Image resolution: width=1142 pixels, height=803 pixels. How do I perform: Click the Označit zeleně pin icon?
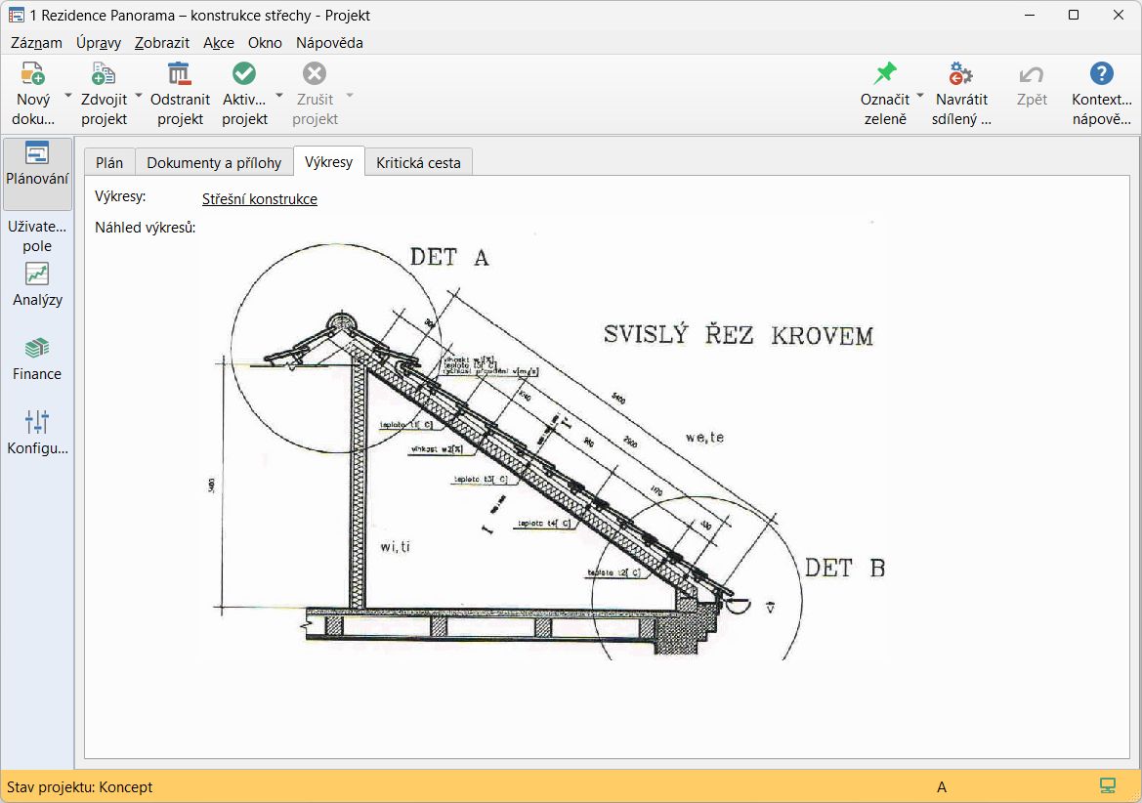(885, 74)
